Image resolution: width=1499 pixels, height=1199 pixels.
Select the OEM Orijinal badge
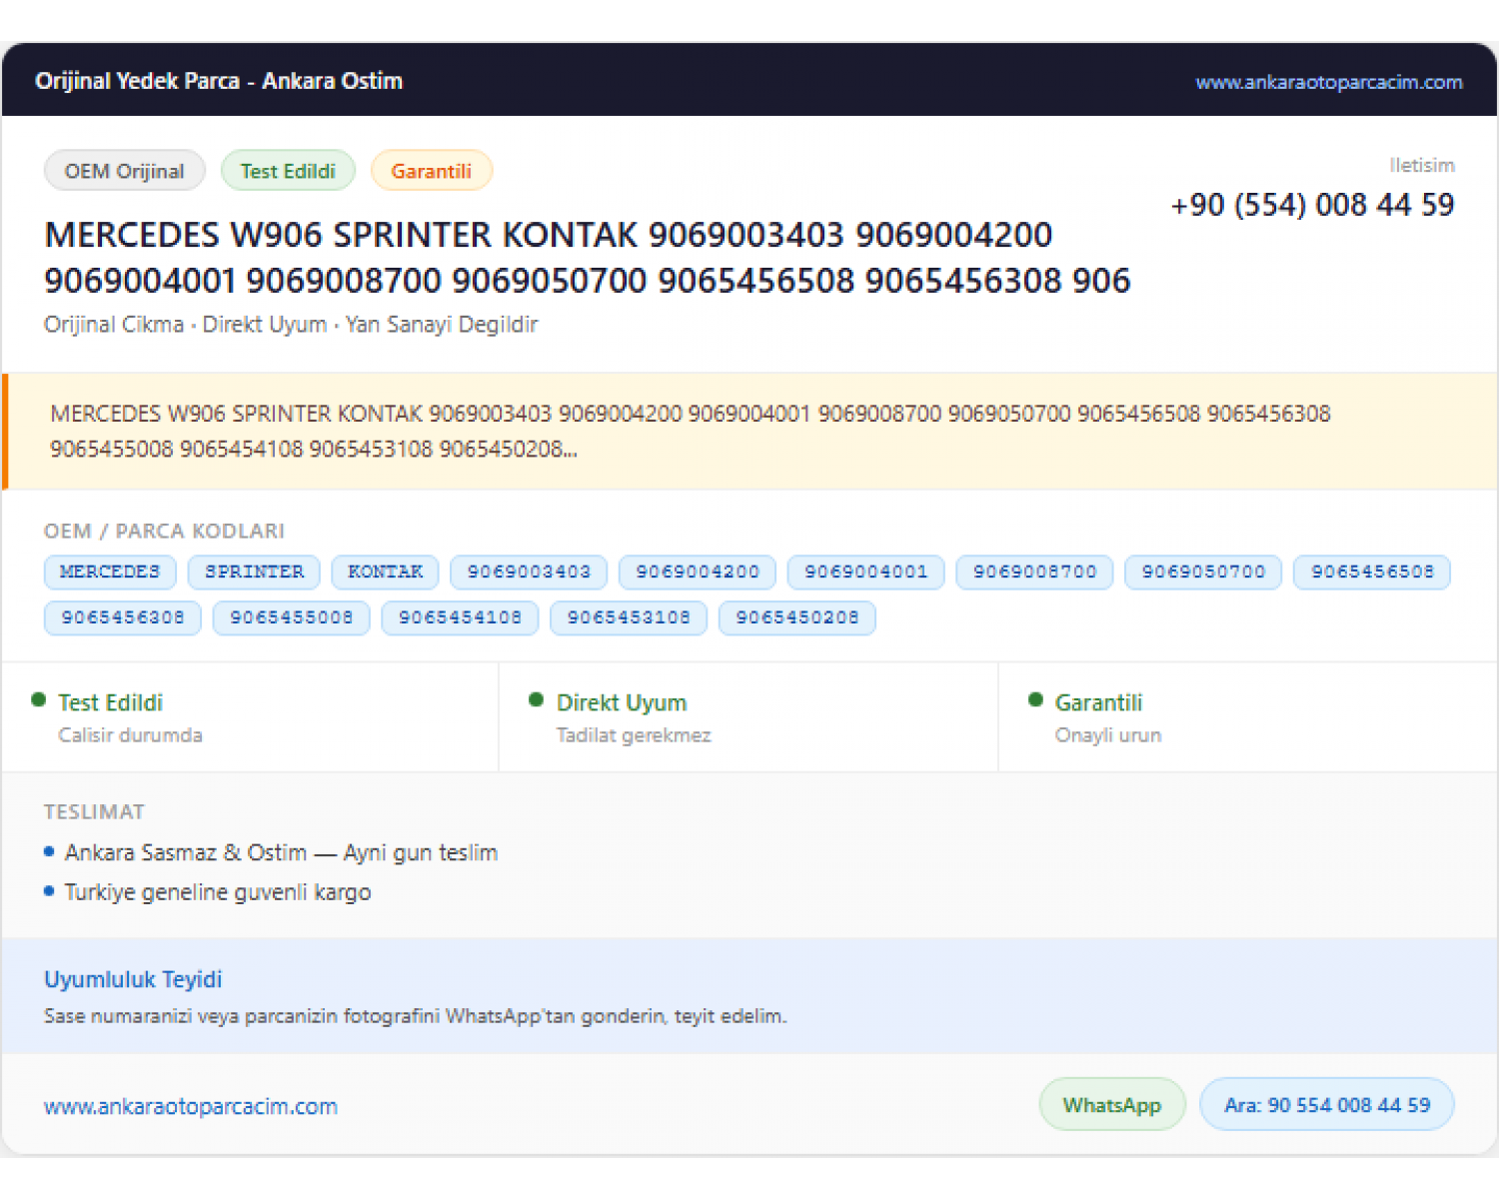coord(125,171)
